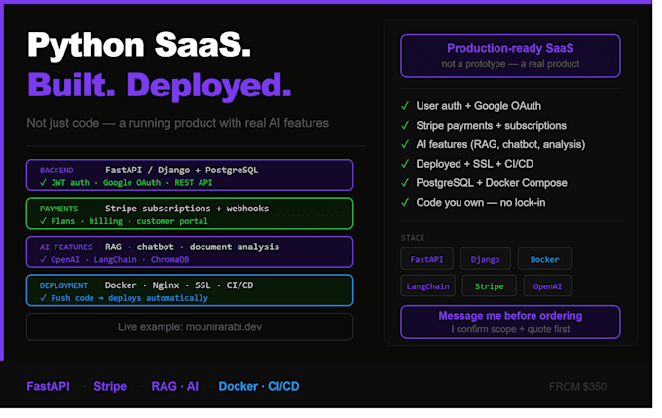Click 'Docker · Nginx · SSL · CI/CD' text

(x=179, y=285)
